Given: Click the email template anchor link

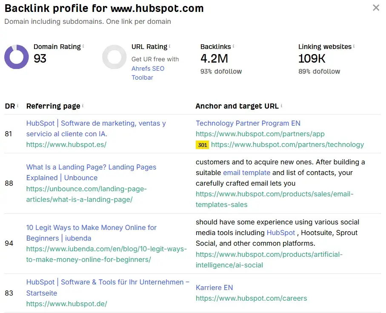Looking at the screenshot, I should click(246, 172).
